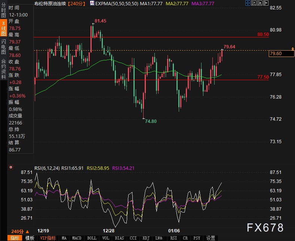
Task: Click the shrink chart axis icon
Action: coord(254,3)
